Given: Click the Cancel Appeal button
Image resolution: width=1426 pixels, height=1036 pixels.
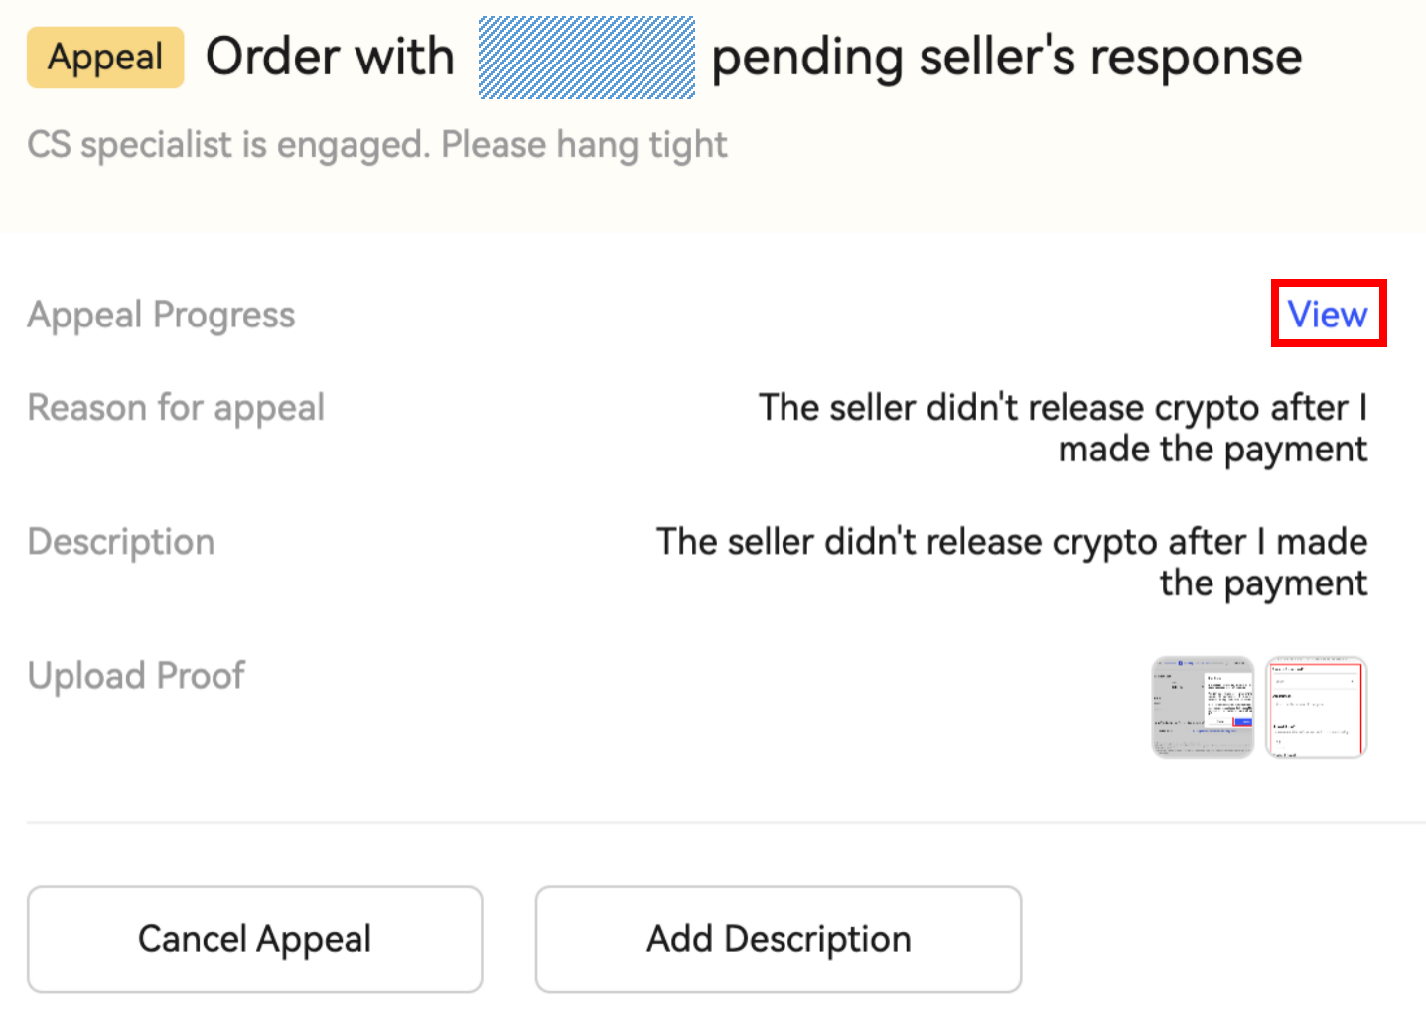Looking at the screenshot, I should (254, 939).
